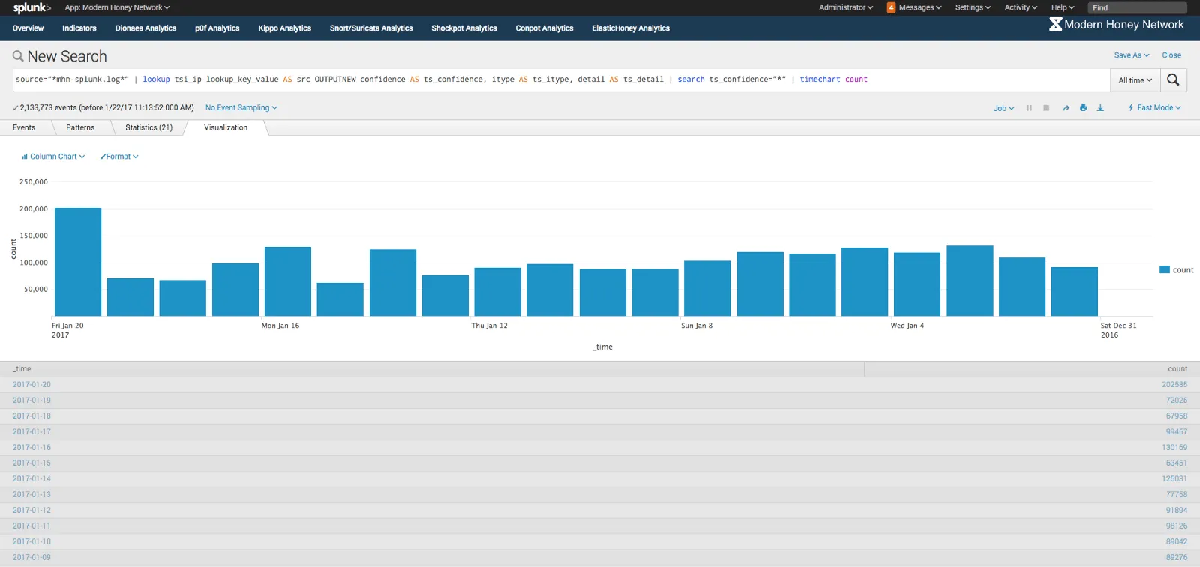1200x567 pixels.
Task: Toggle the count legend series
Action: [1177, 270]
